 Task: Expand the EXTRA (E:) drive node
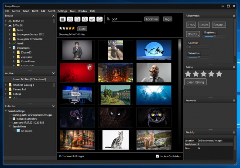coord(6,21)
